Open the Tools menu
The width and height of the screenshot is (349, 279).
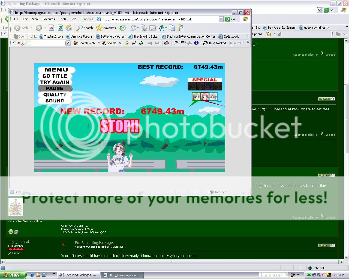(x=63, y=19)
